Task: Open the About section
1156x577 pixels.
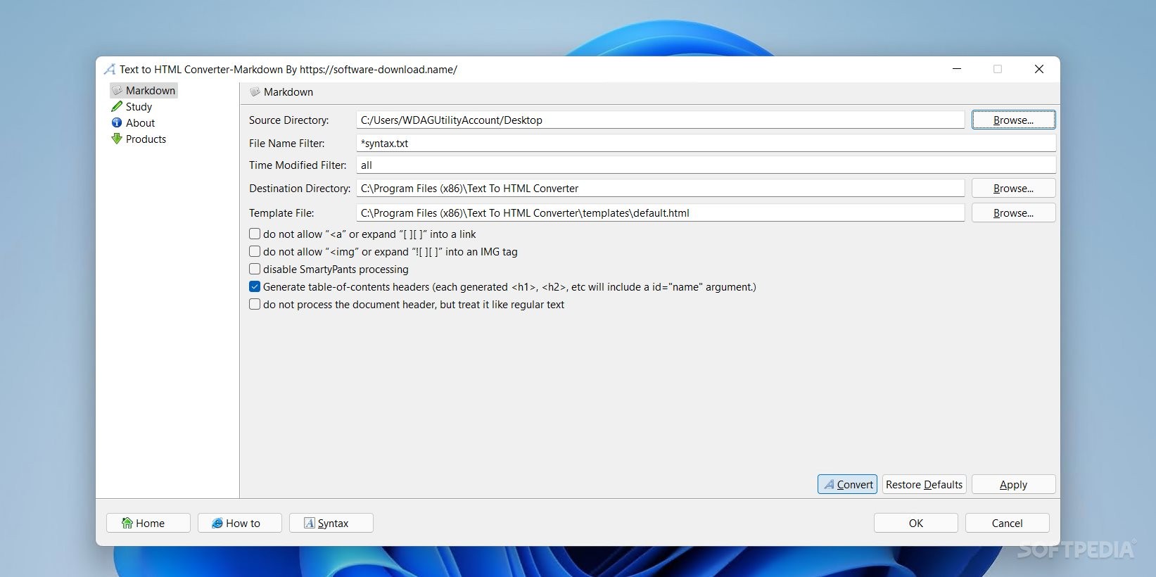Action: pos(140,123)
